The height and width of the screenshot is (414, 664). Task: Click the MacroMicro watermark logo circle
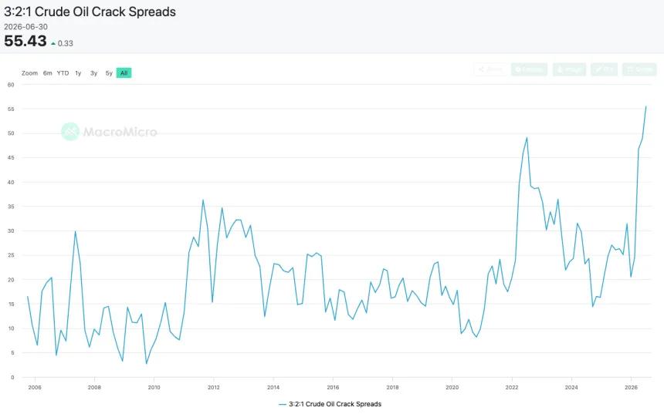pyautogui.click(x=70, y=132)
